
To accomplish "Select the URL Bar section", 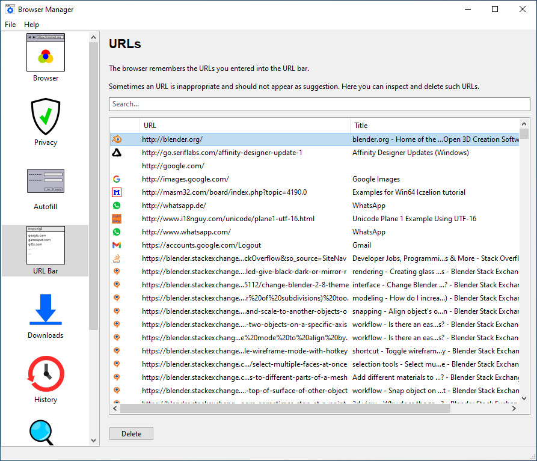I will pos(46,251).
